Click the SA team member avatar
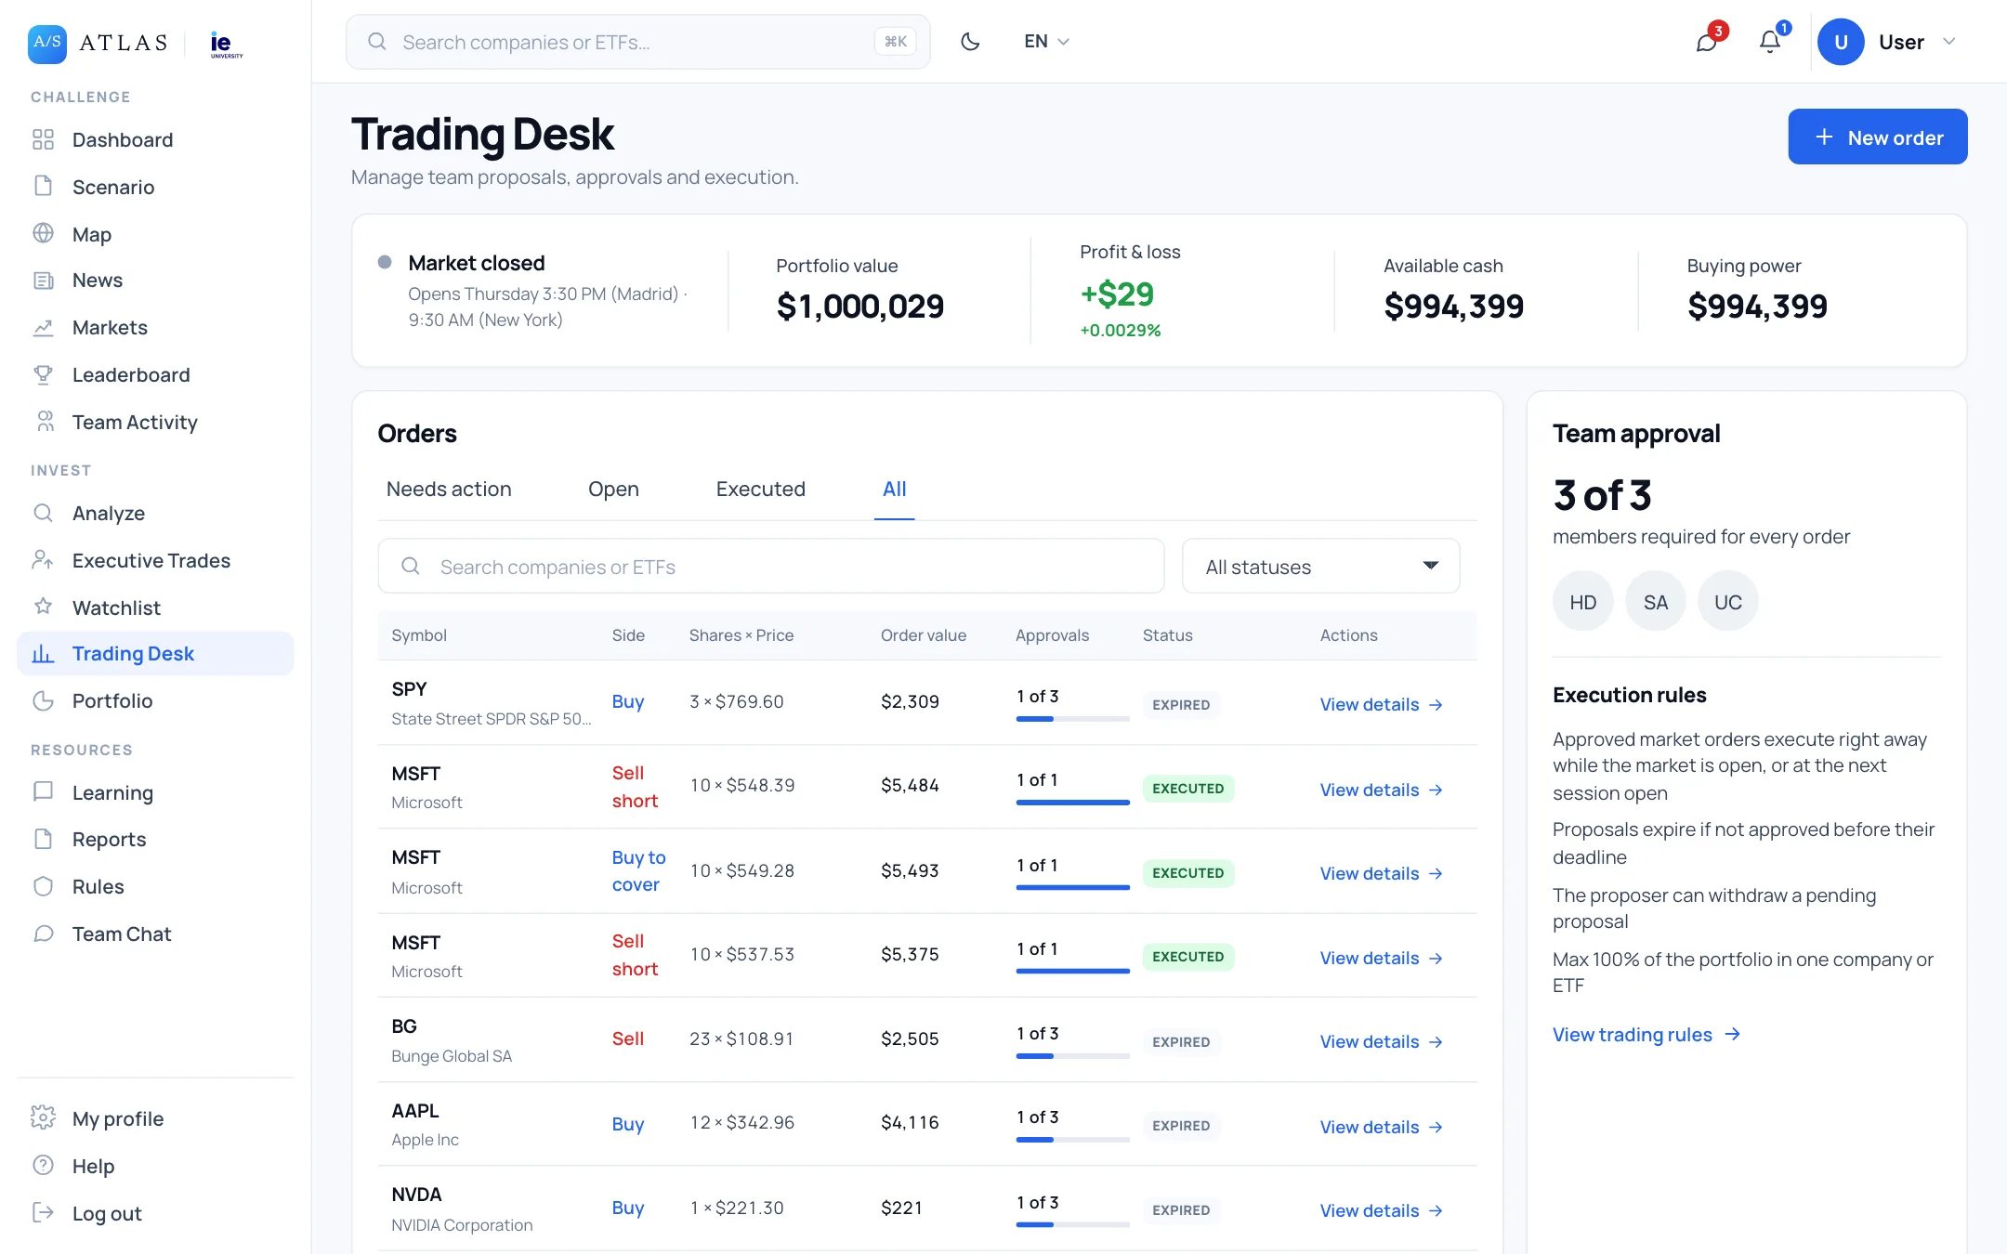 pyautogui.click(x=1655, y=601)
